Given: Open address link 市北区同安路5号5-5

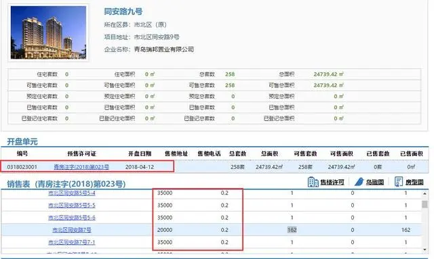Looking at the screenshot, I should (72, 205).
